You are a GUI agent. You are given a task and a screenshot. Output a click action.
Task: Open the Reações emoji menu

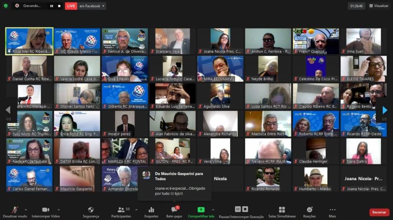309,211
